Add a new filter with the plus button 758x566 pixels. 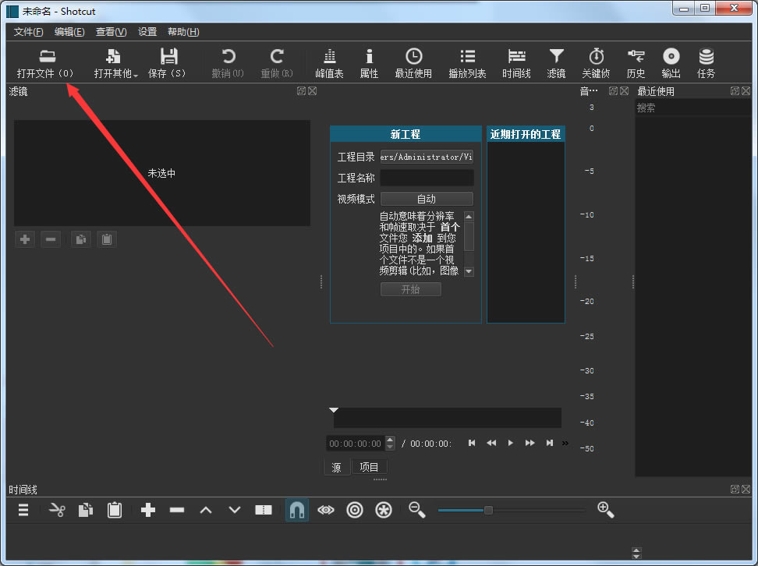[x=24, y=239]
